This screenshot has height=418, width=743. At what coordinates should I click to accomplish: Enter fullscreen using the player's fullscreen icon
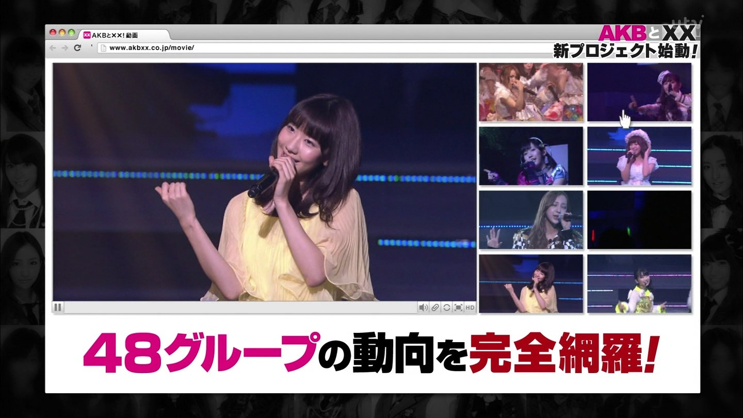coord(458,308)
